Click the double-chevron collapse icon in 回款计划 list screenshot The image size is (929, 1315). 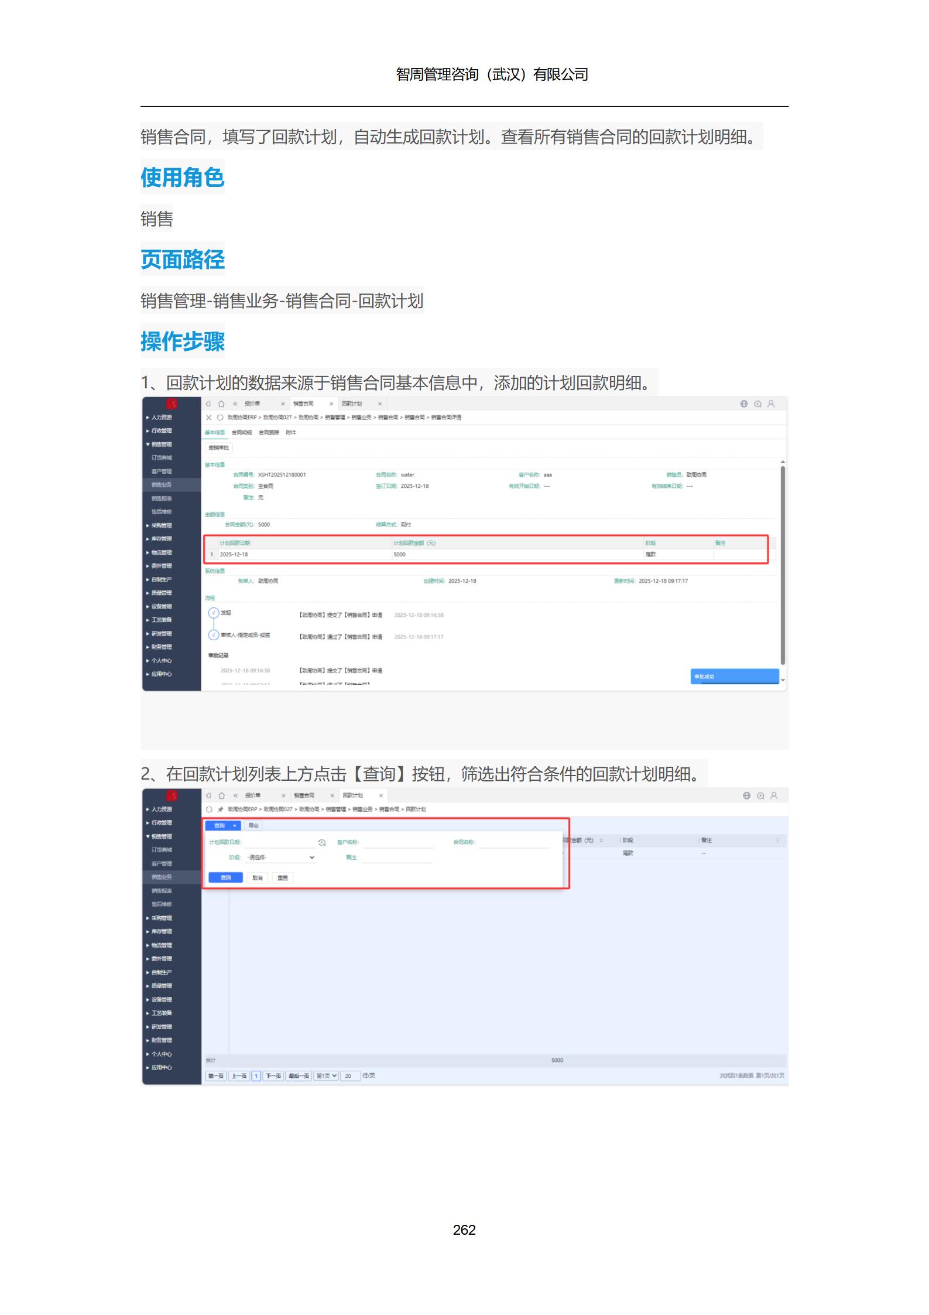point(235,795)
